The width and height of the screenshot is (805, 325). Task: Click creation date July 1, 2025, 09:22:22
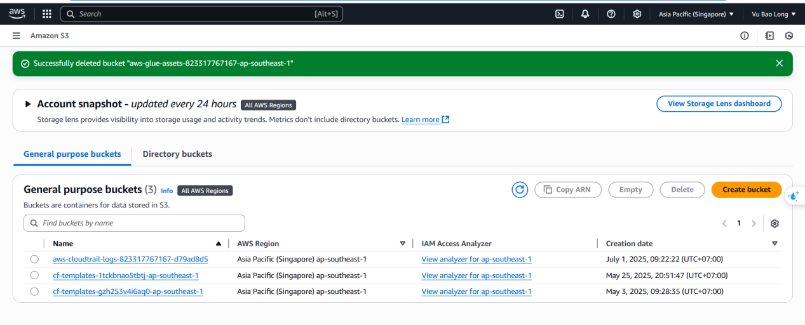[665, 259]
